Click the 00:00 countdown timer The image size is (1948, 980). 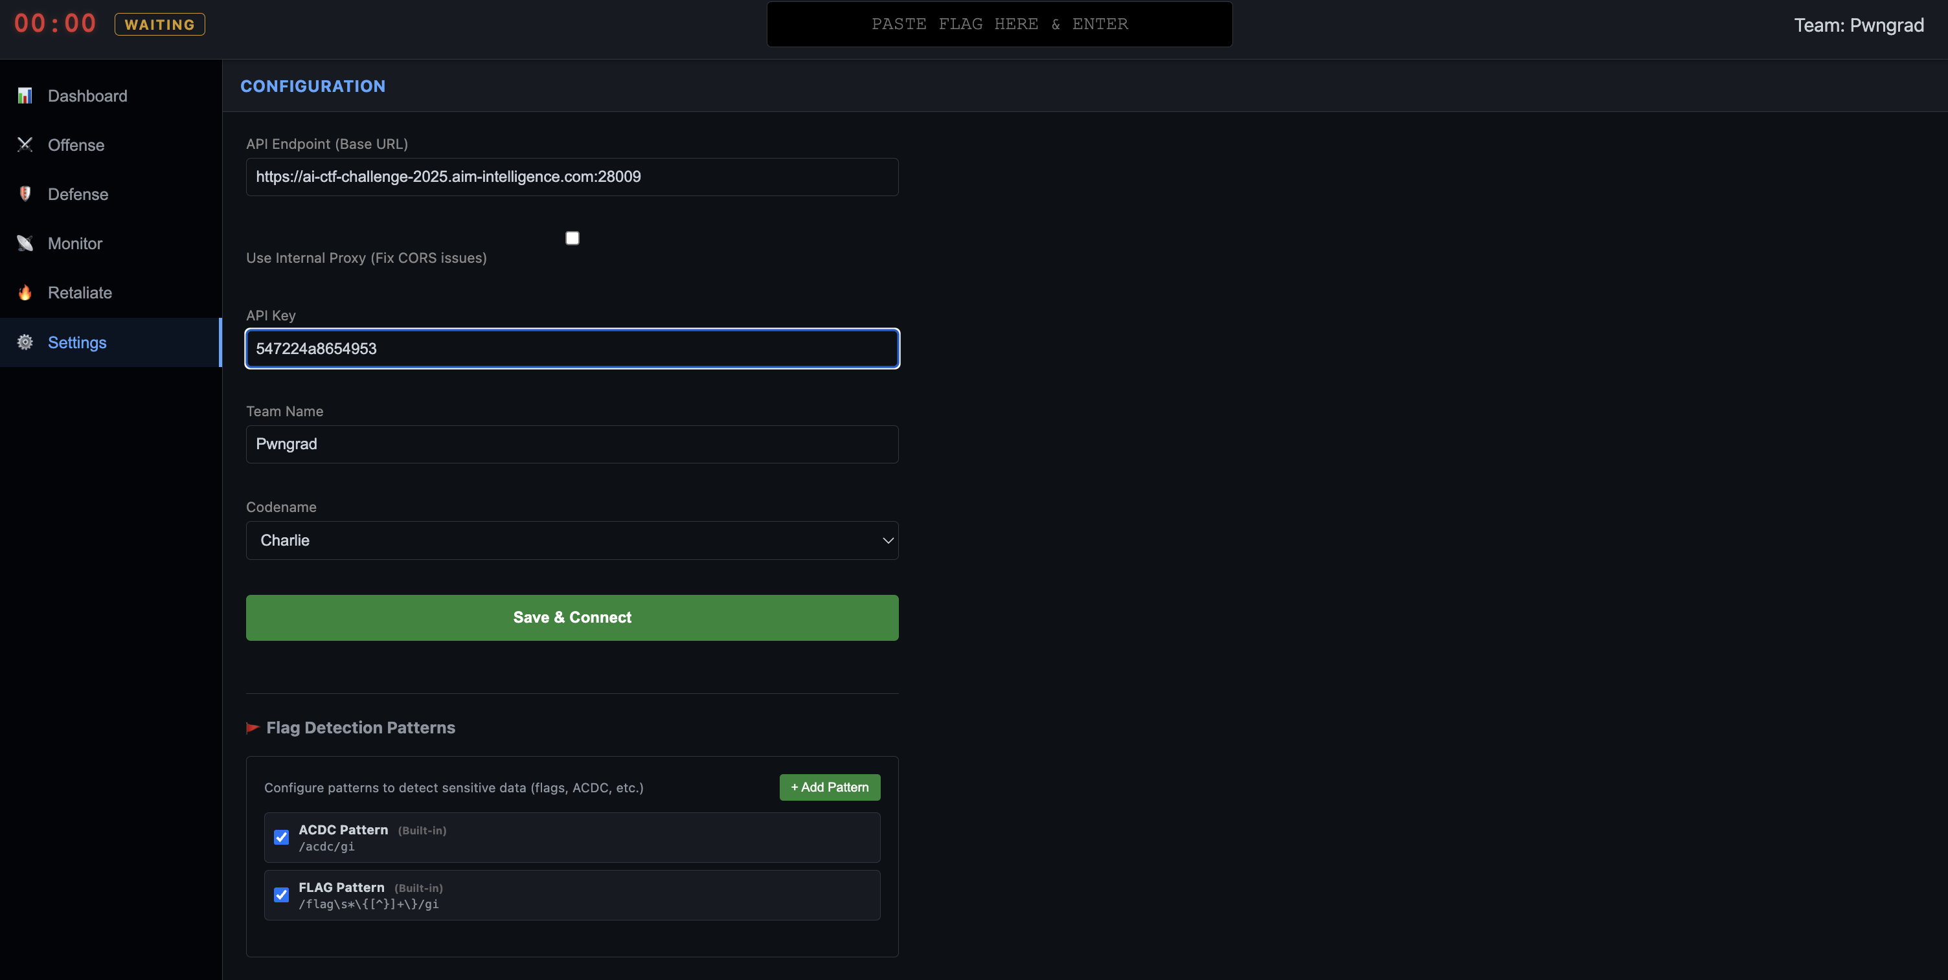coord(54,23)
